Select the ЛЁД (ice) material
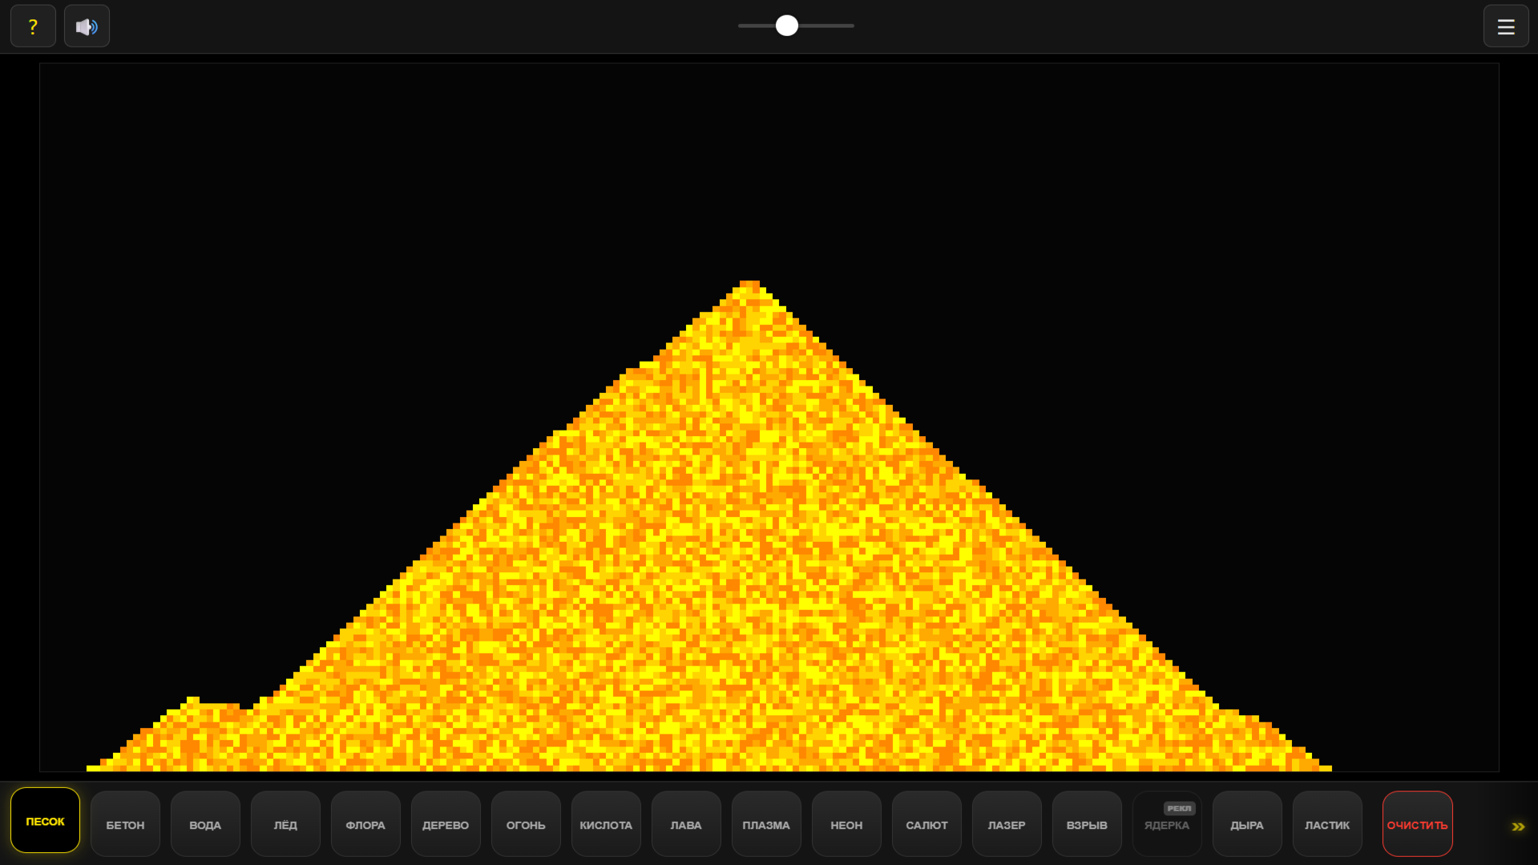Screen dimensions: 1538x865 [285, 823]
